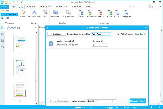Click the info icon beside Sprache
163x109 pixels.
[145, 34]
